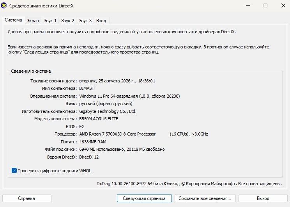Click the Операционная система label

pos(53,96)
